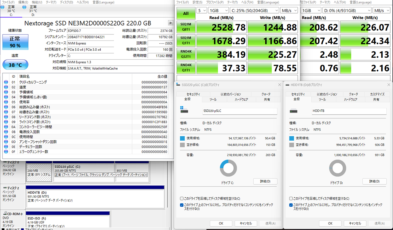393x230 pixels.
Task: Click status circle for ID 03 予備領域
Action: (6, 92)
